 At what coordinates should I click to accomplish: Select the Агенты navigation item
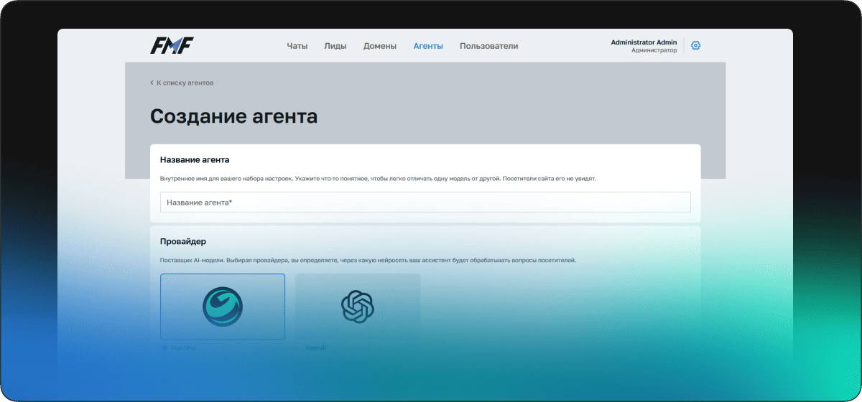click(428, 46)
